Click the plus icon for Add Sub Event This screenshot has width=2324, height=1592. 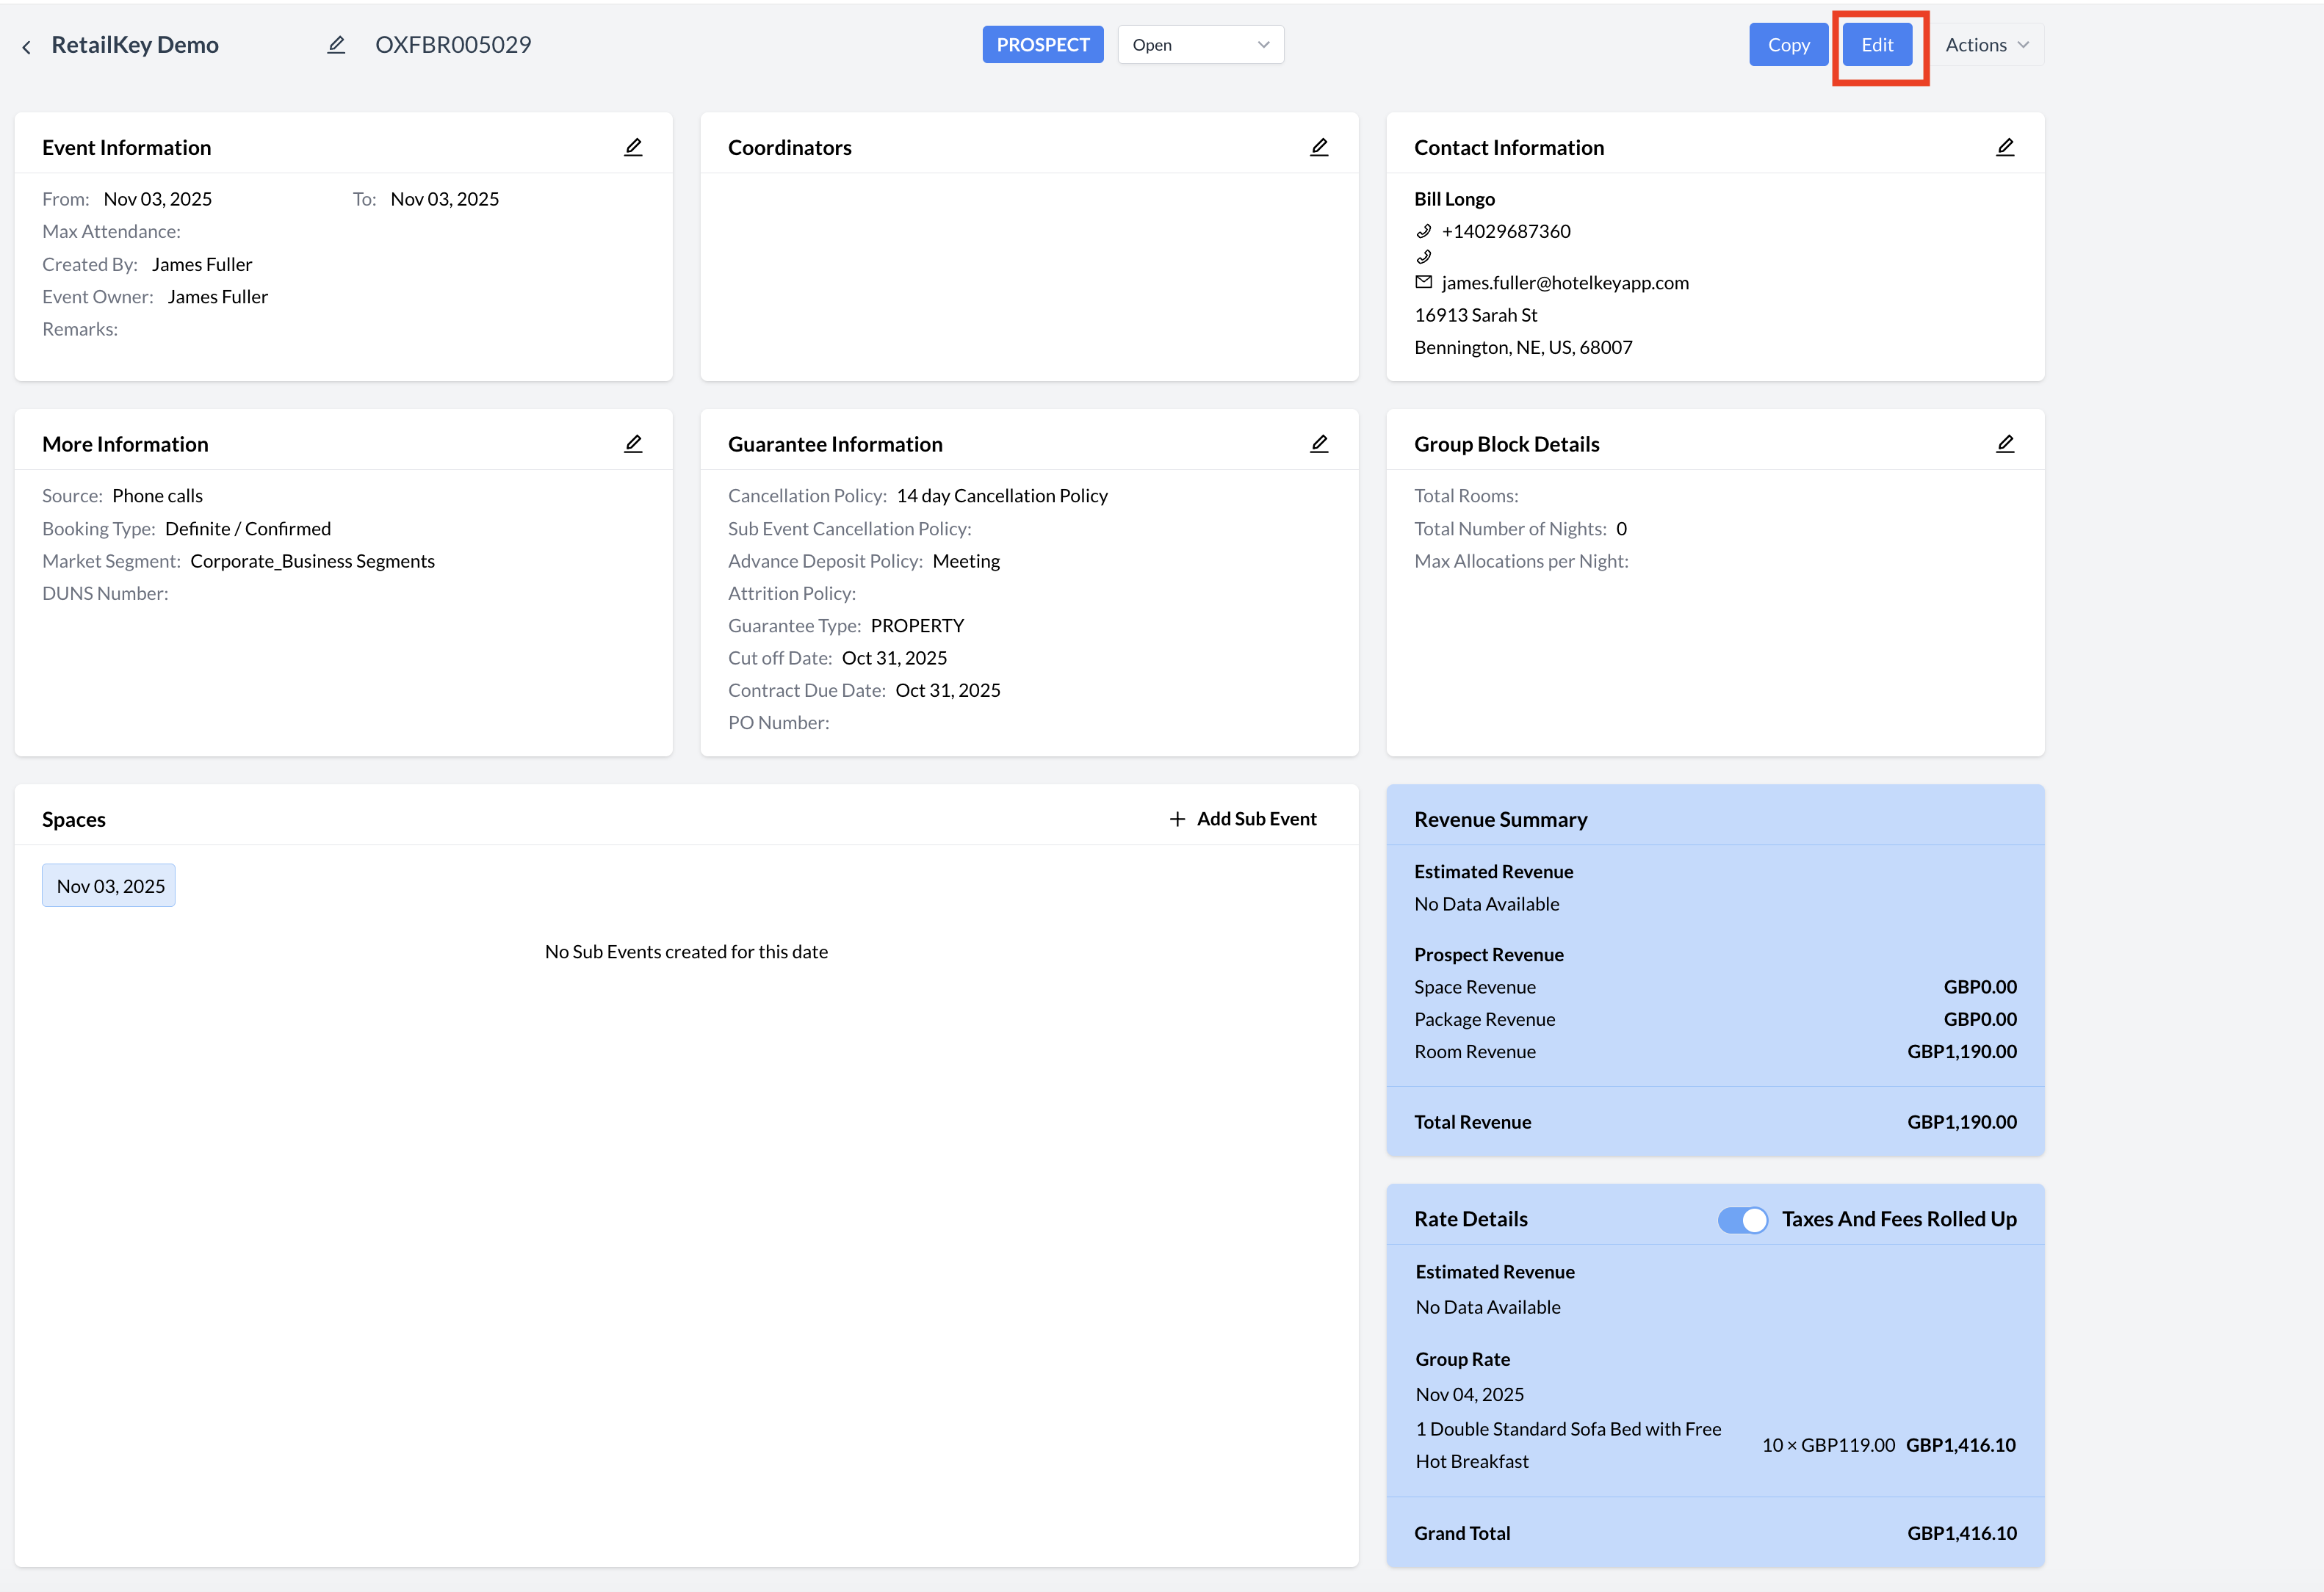(1177, 819)
